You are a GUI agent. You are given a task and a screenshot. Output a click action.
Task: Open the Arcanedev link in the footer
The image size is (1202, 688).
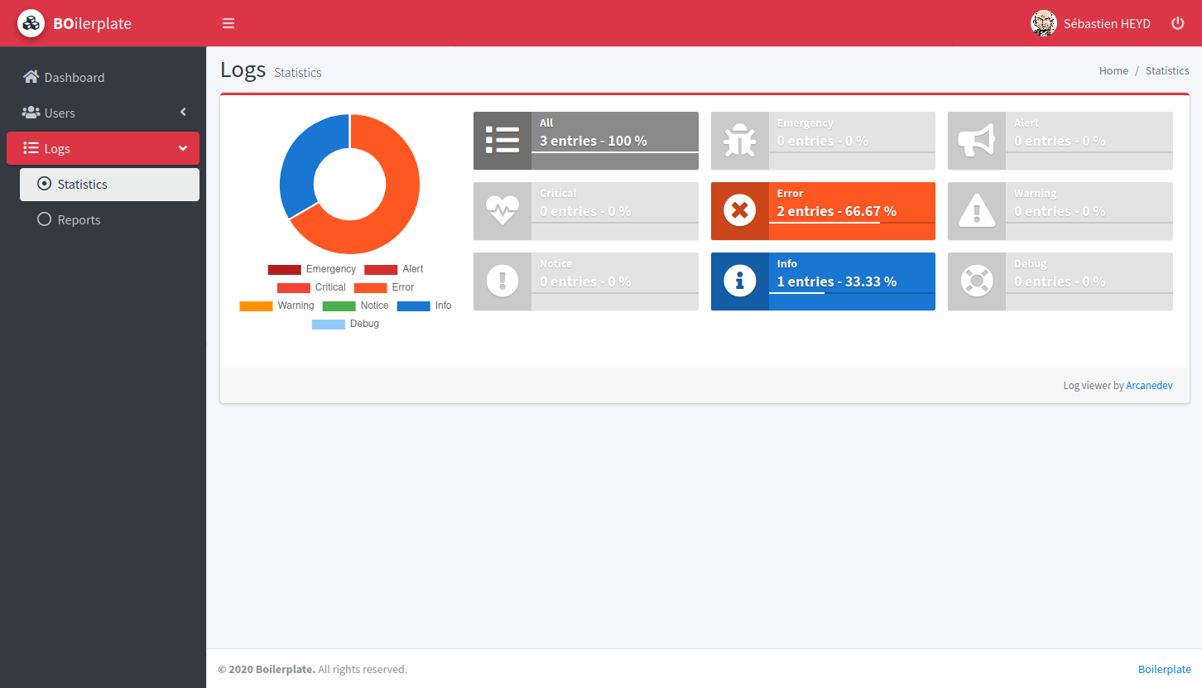(x=1149, y=385)
